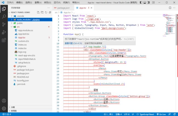The height and width of the screenshot is (116, 178).
Task: Open the Run and Debug view icon
Action: (x=4, y=32)
